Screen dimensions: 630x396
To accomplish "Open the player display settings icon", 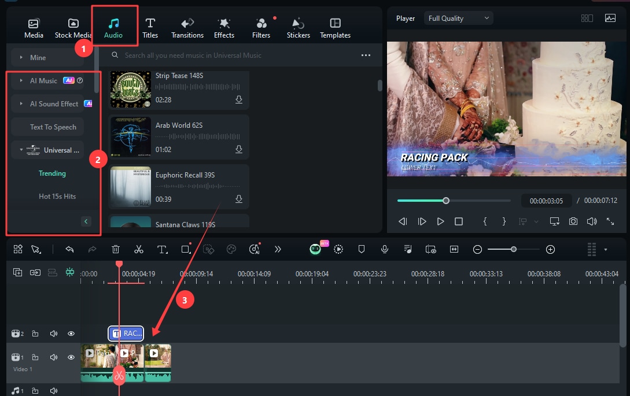I will 554,221.
